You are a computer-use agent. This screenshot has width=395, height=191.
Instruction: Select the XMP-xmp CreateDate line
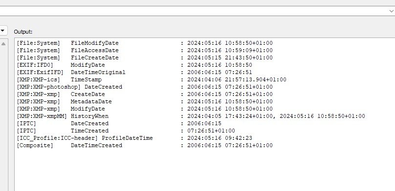coord(145,94)
